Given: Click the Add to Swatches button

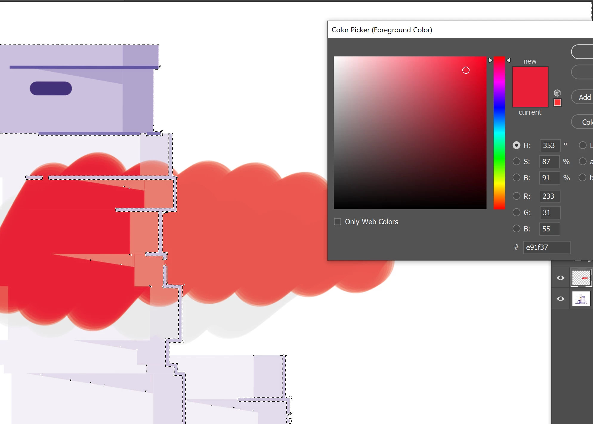Looking at the screenshot, I should pos(584,97).
